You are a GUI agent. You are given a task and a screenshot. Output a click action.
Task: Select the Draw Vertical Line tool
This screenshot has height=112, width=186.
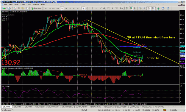click(92, 8)
